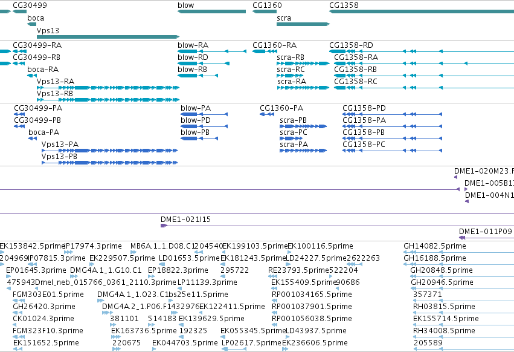This screenshot has height=352, width=514.
Task: Select protein label CG1360-PA
Action: point(281,108)
